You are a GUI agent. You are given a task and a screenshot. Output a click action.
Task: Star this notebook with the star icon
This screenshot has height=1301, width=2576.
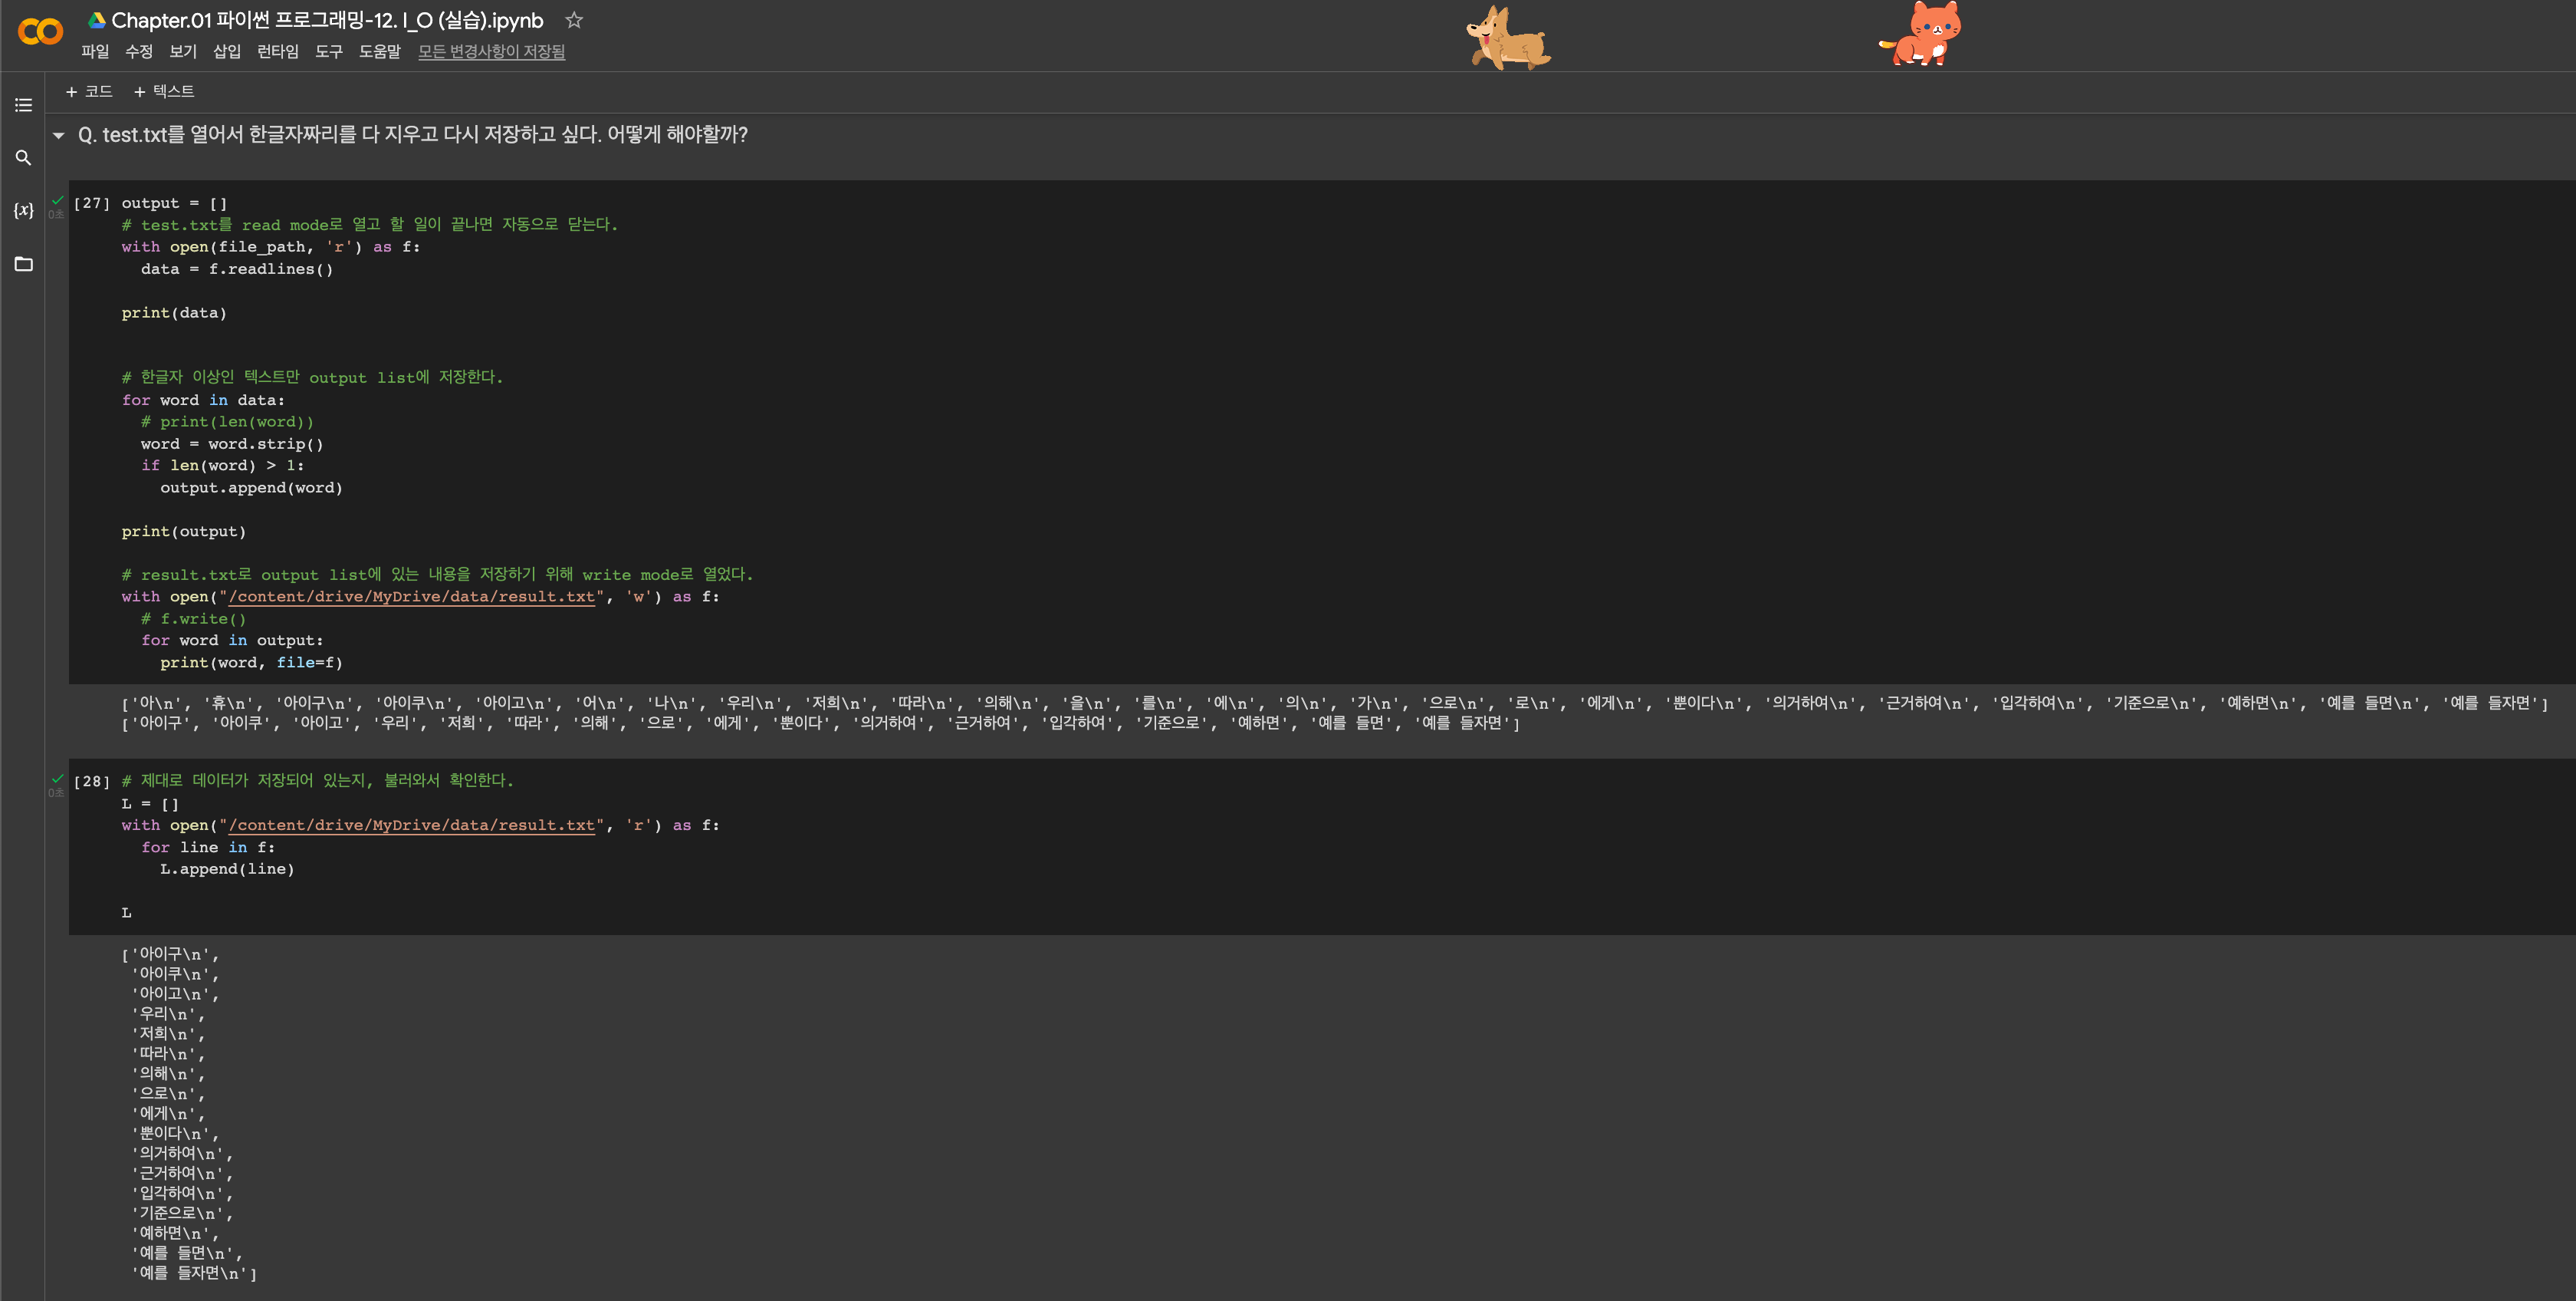click(574, 20)
